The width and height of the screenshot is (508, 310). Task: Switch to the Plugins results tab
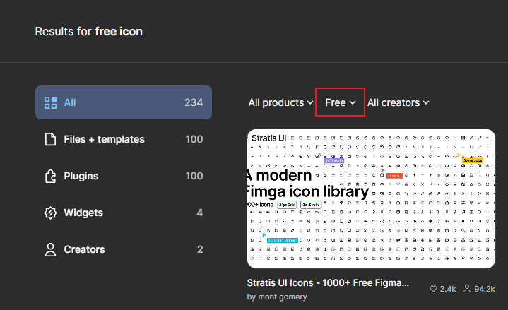(124, 176)
